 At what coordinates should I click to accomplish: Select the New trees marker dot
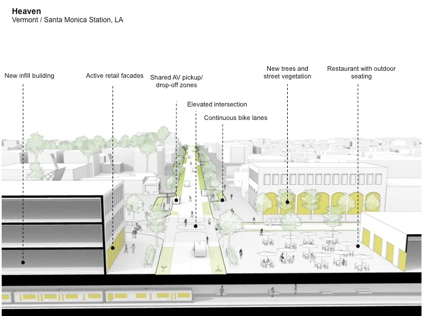coord(287,202)
